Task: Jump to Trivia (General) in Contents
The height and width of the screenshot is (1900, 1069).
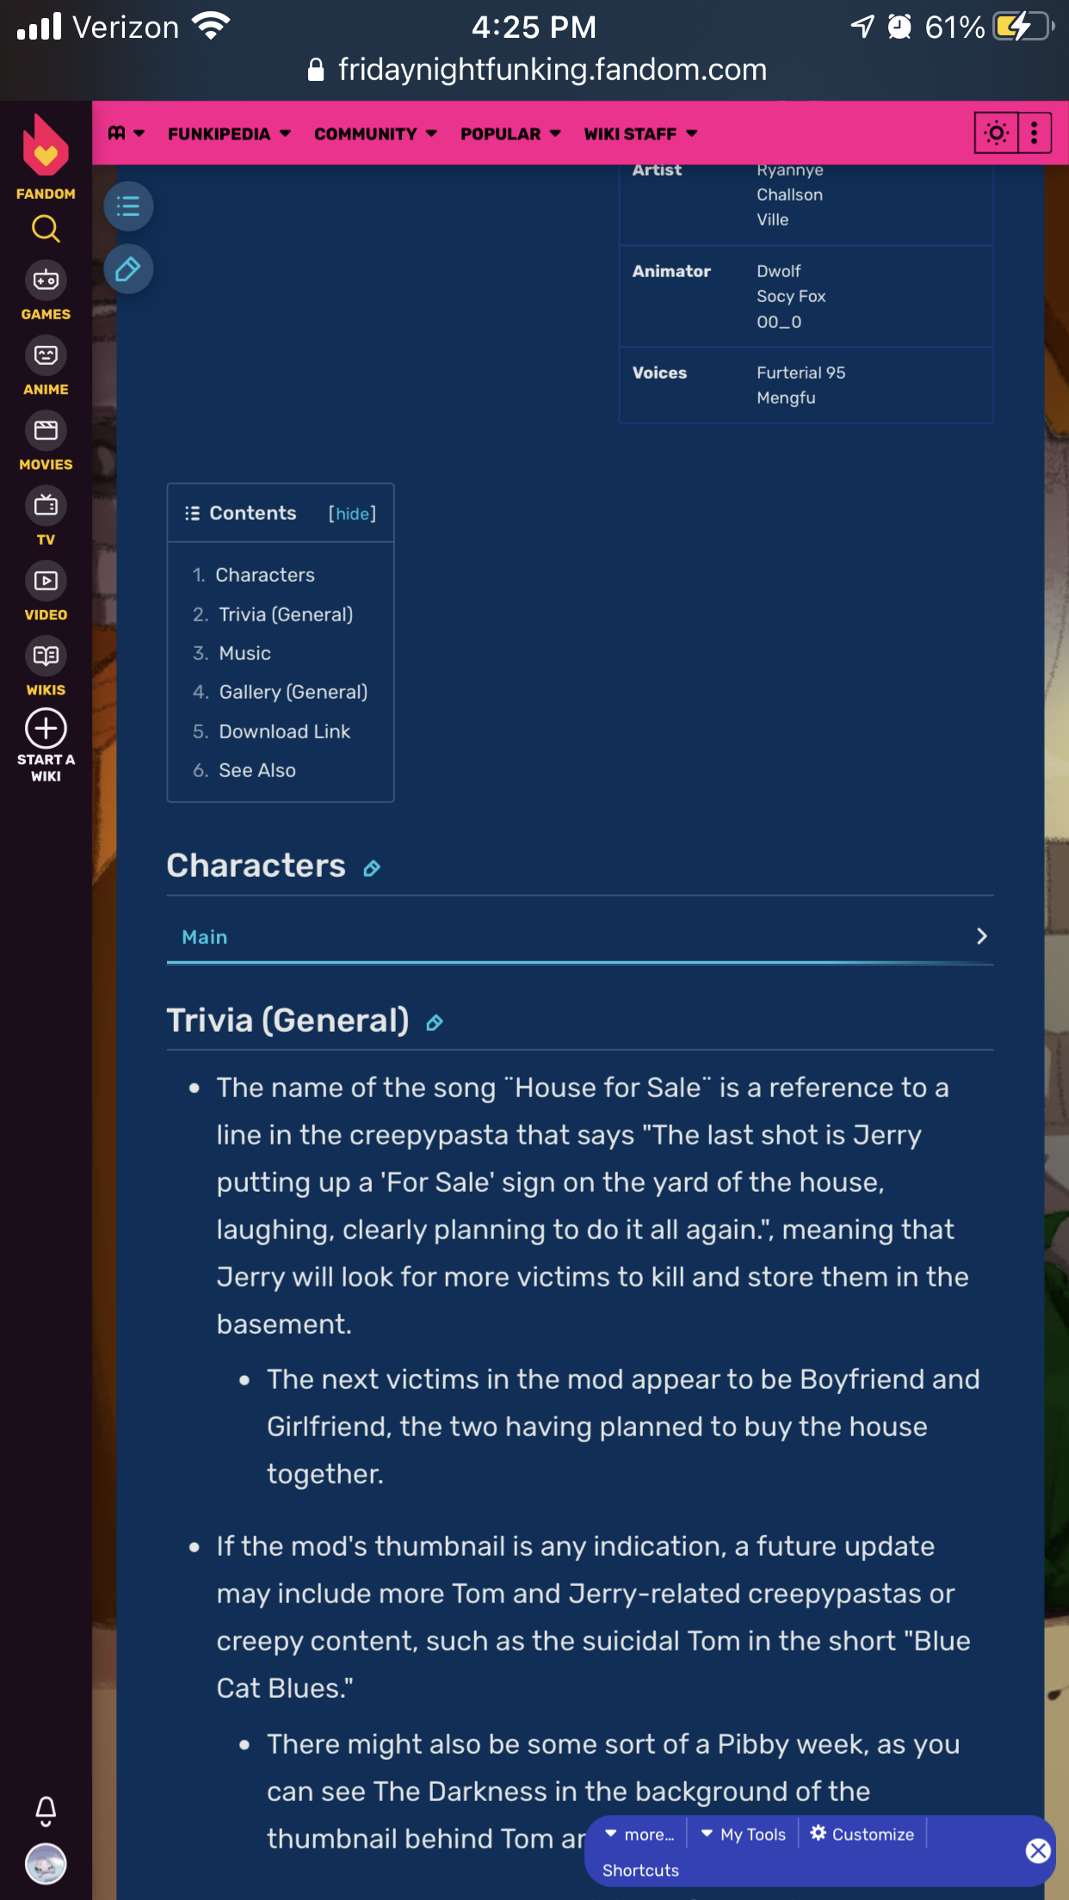Action: pyautogui.click(x=286, y=614)
